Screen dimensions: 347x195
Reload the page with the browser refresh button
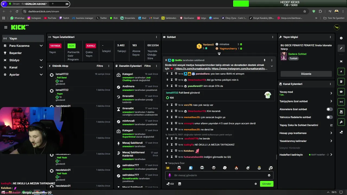coord(17,11)
